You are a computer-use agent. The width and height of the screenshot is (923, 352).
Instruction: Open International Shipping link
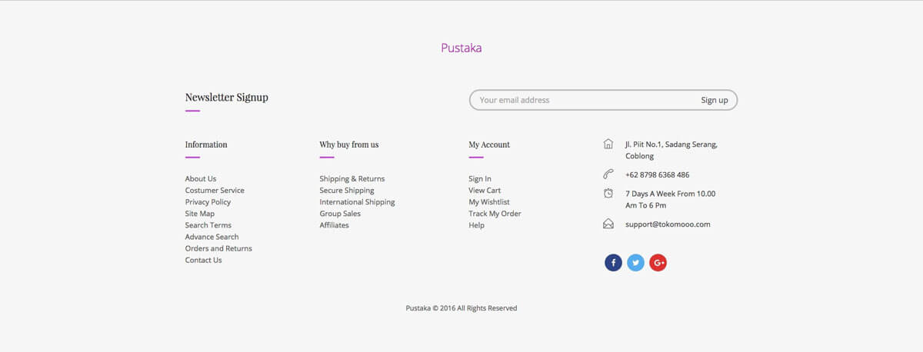(x=357, y=202)
